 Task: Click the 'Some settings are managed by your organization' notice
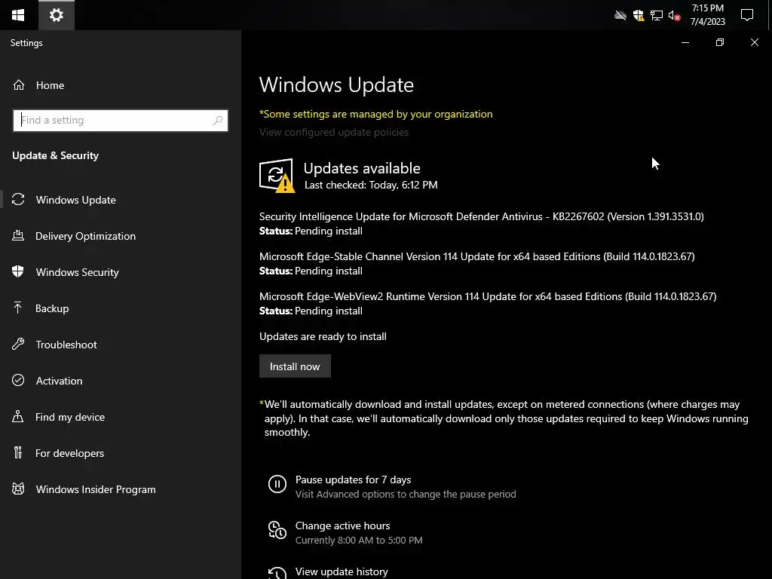tap(376, 115)
